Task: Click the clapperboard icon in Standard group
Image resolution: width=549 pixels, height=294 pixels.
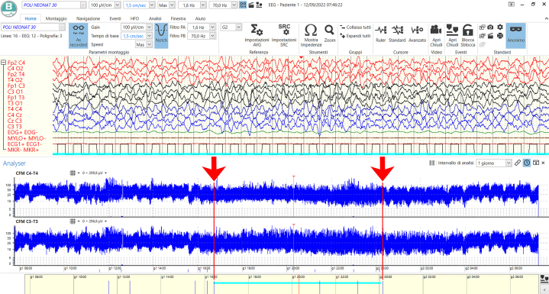Action: point(490,35)
